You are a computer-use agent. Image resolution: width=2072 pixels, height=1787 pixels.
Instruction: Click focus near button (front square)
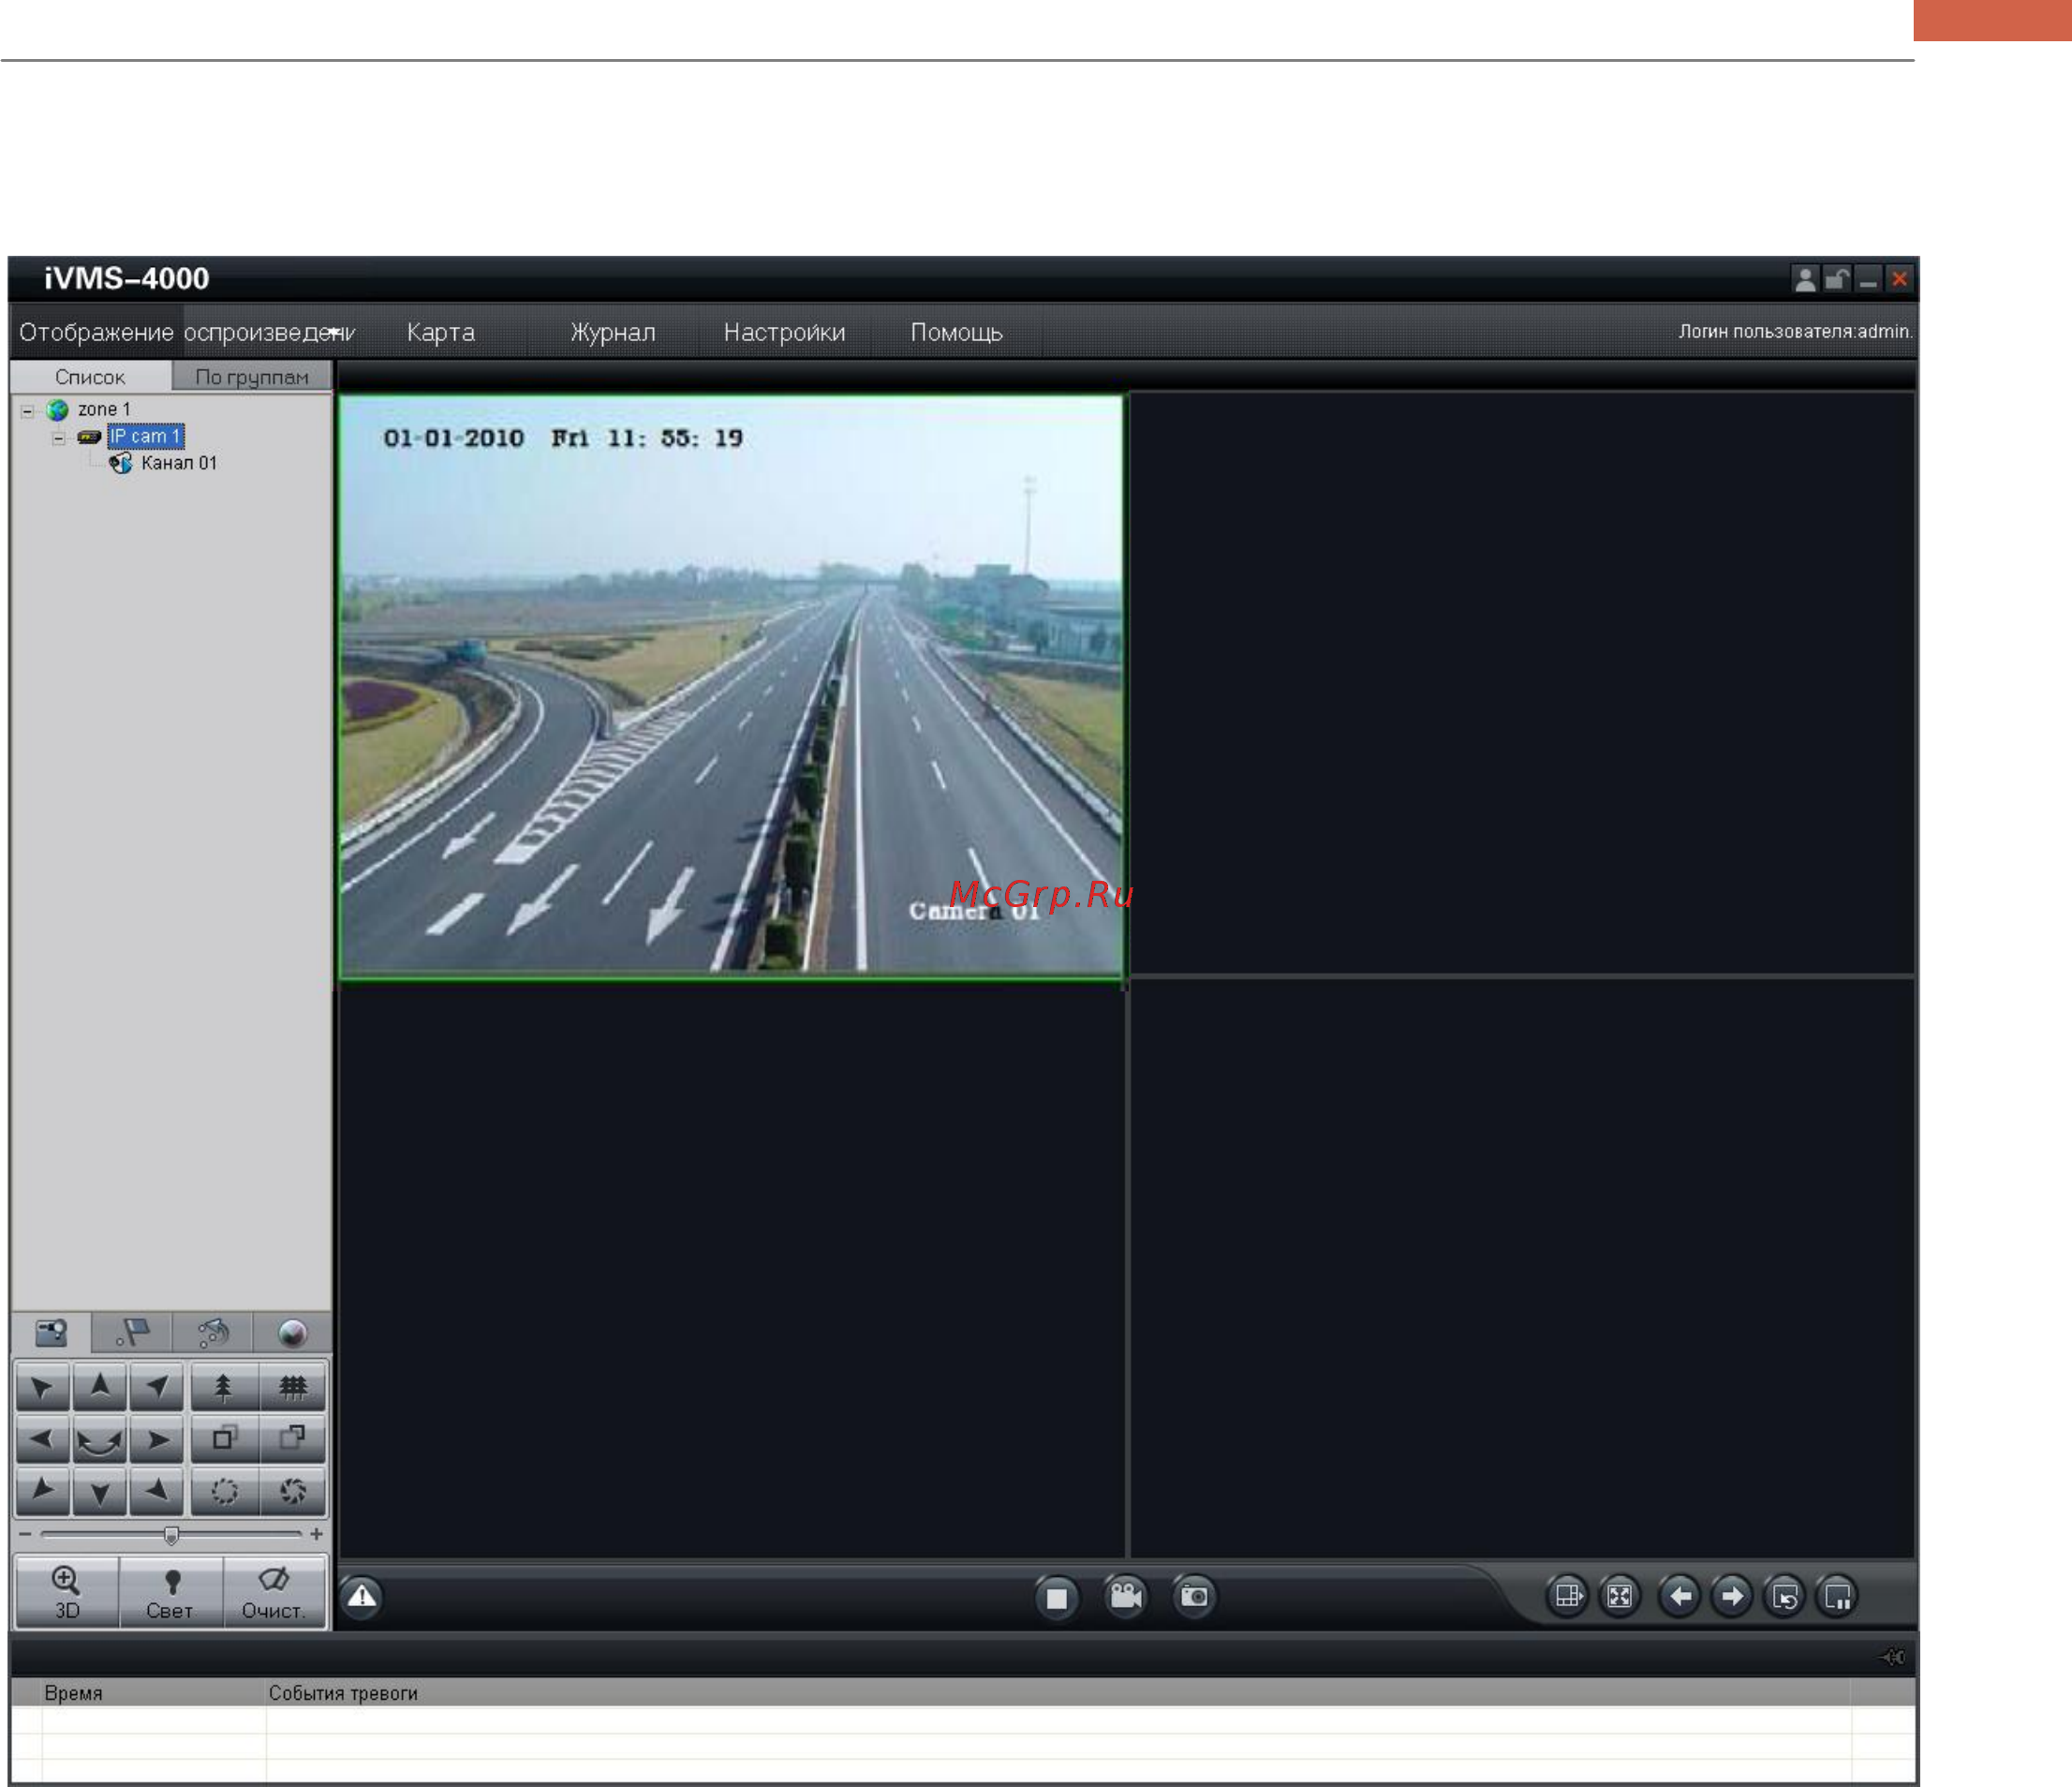[224, 1438]
